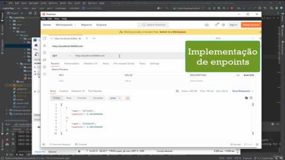
Task: Click IntelliJ Stop button in top toolbar
Action: click(232, 8)
